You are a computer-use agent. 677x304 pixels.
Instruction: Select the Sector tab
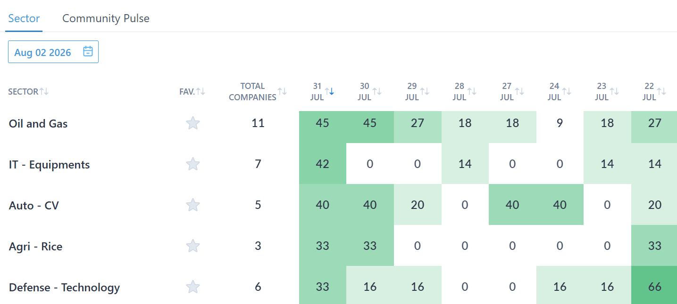click(24, 18)
